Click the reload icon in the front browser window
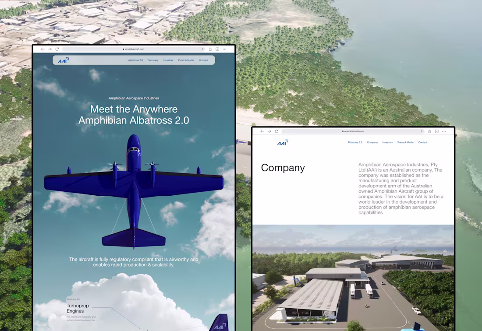Viewport: 482px width, 331px height. tap(56, 49)
